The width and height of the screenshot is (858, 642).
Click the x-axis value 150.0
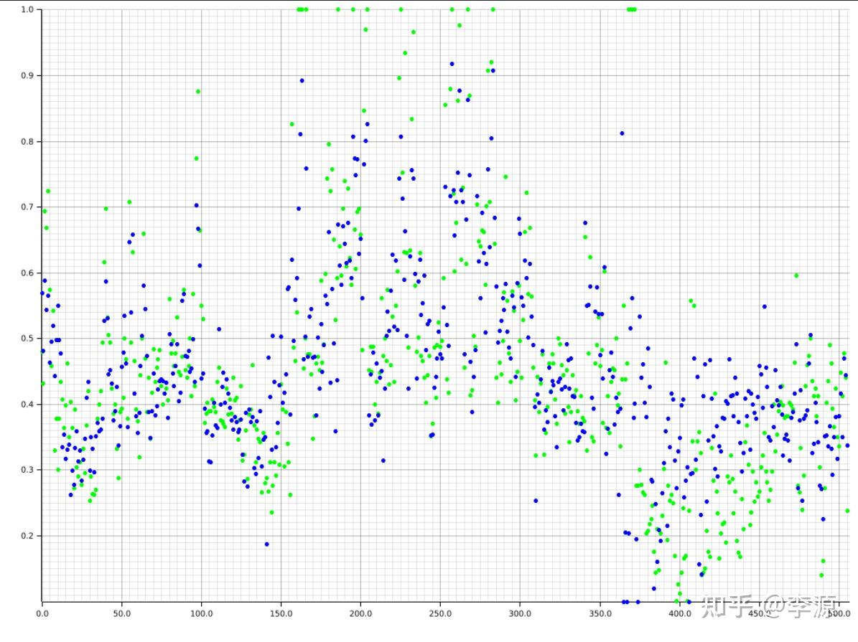[281, 613]
